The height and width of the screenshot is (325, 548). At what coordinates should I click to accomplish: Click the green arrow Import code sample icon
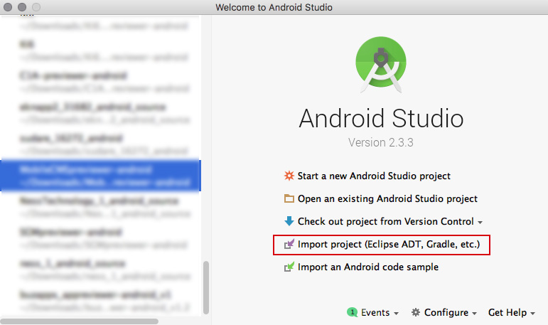[x=289, y=267]
